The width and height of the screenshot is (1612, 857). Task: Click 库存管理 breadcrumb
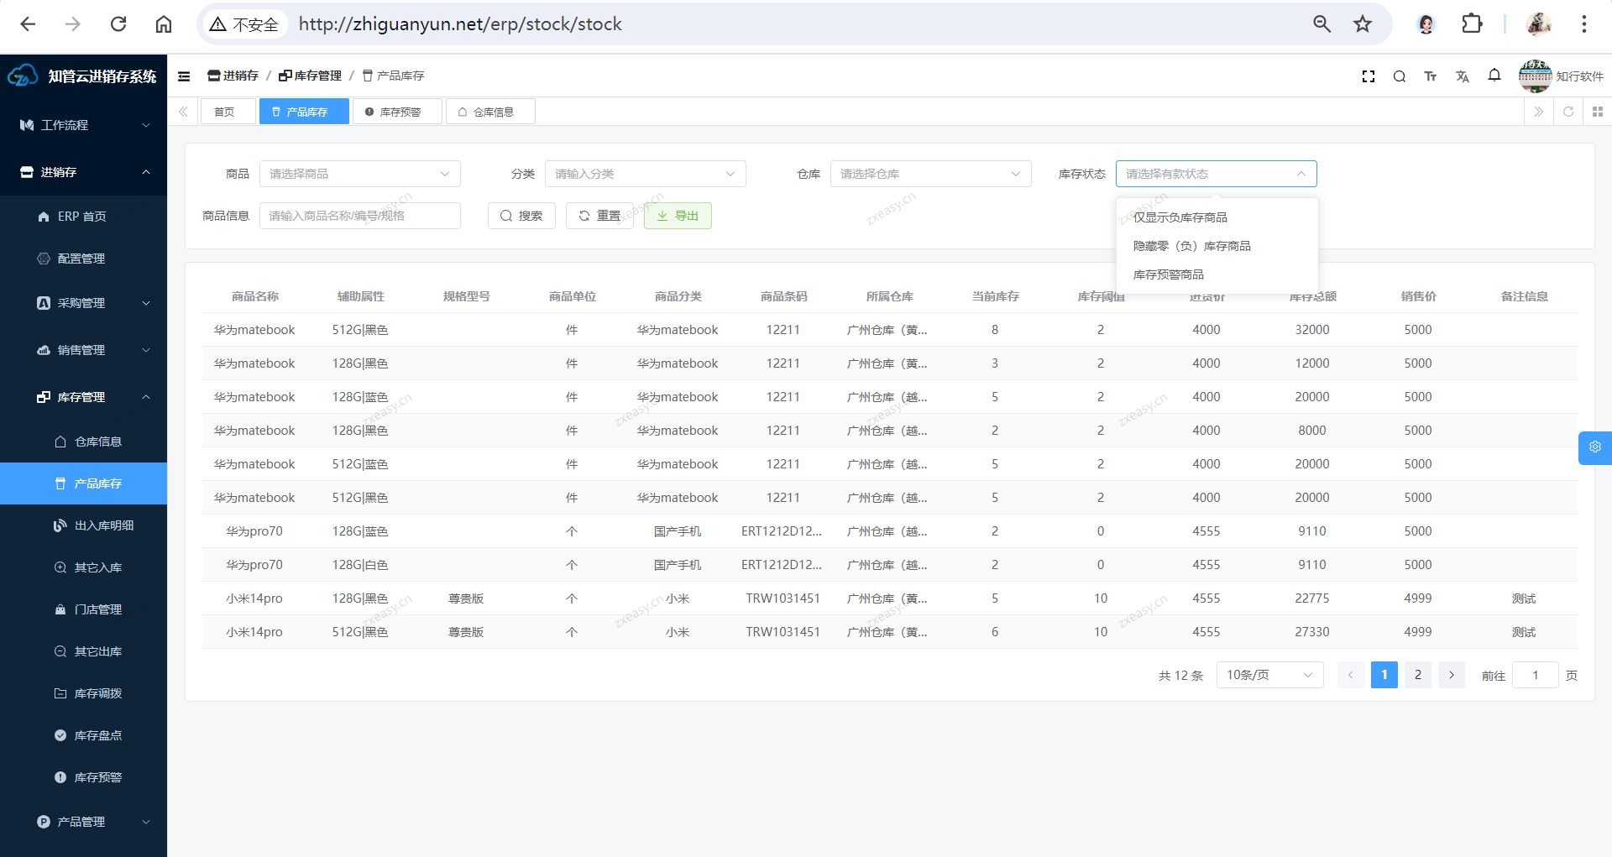pos(311,76)
